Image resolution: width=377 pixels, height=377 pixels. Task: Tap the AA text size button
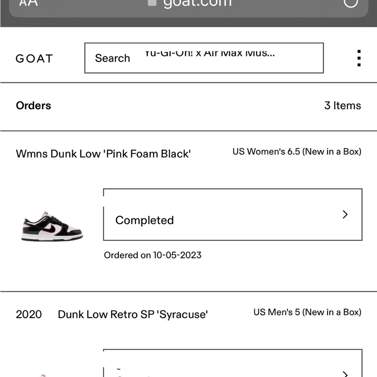pyautogui.click(x=28, y=3)
